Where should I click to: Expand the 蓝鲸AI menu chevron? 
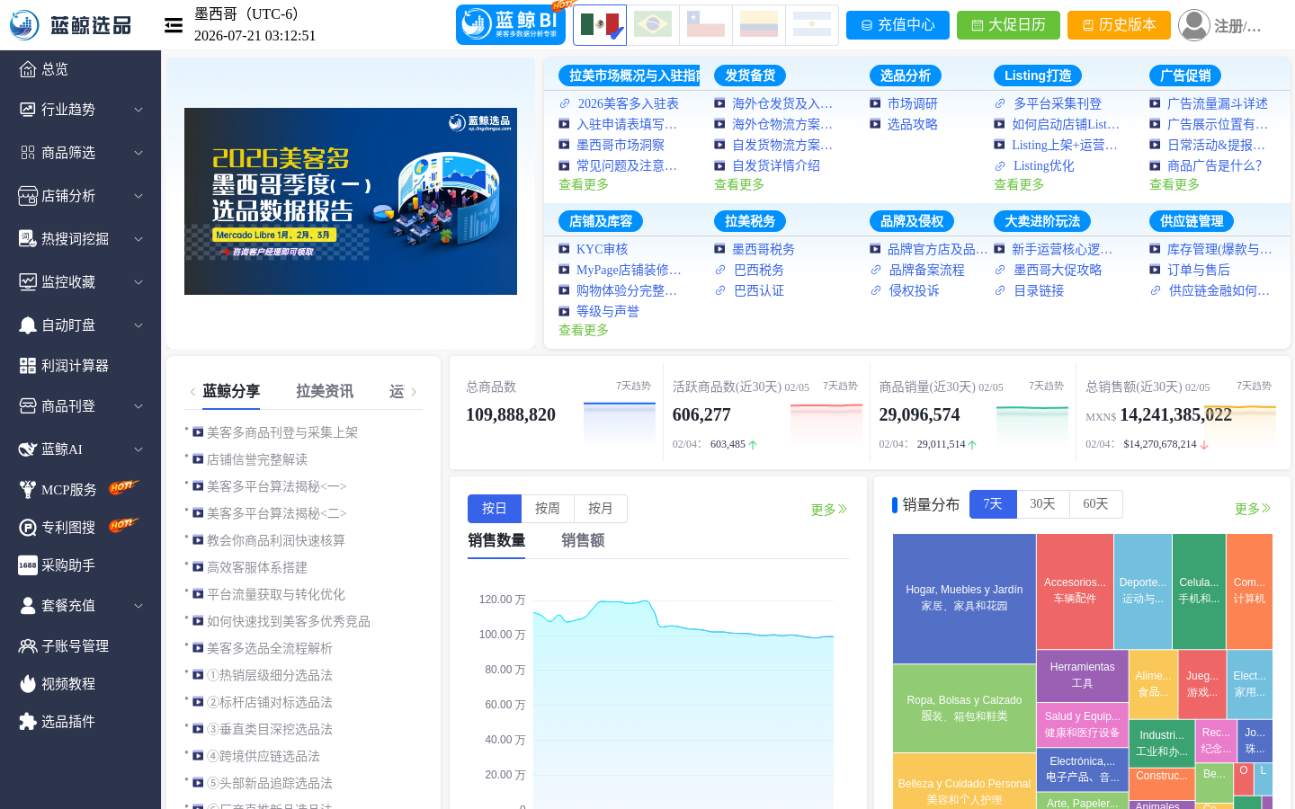coord(138,449)
